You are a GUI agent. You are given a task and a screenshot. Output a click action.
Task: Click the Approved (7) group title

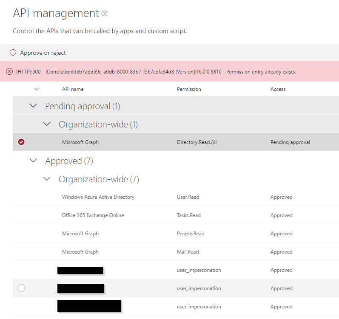pyautogui.click(x=69, y=161)
